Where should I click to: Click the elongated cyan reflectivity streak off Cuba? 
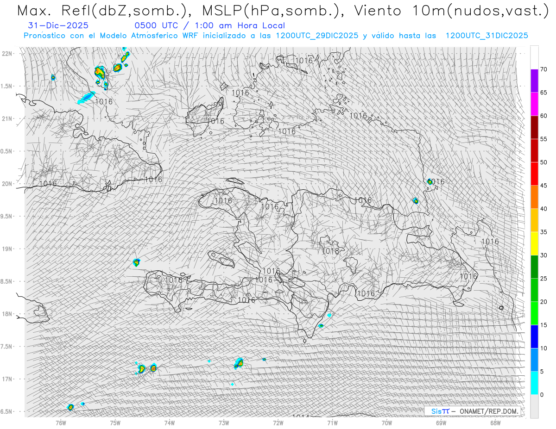[x=87, y=98]
